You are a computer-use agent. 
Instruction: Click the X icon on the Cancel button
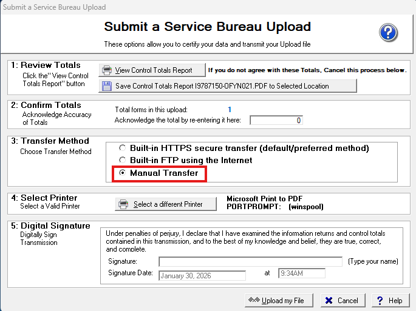(x=328, y=300)
